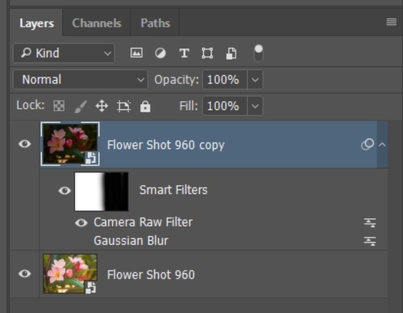Filter layers by shape layer icon
The image size is (403, 313).
207,53
